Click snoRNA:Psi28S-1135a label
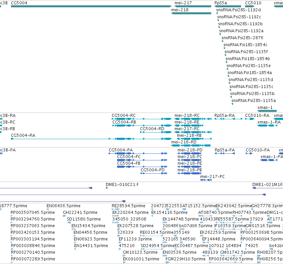The height and width of the screenshot is (264, 283). click(254, 101)
